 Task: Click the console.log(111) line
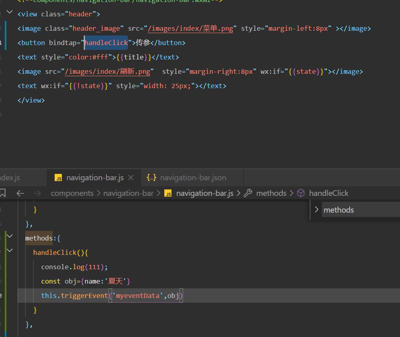point(74,267)
